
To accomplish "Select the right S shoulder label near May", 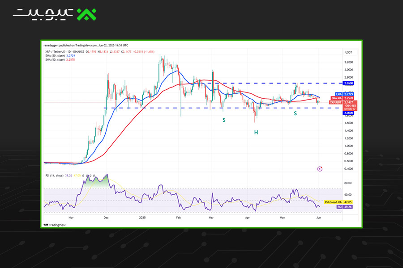I will (x=296, y=113).
